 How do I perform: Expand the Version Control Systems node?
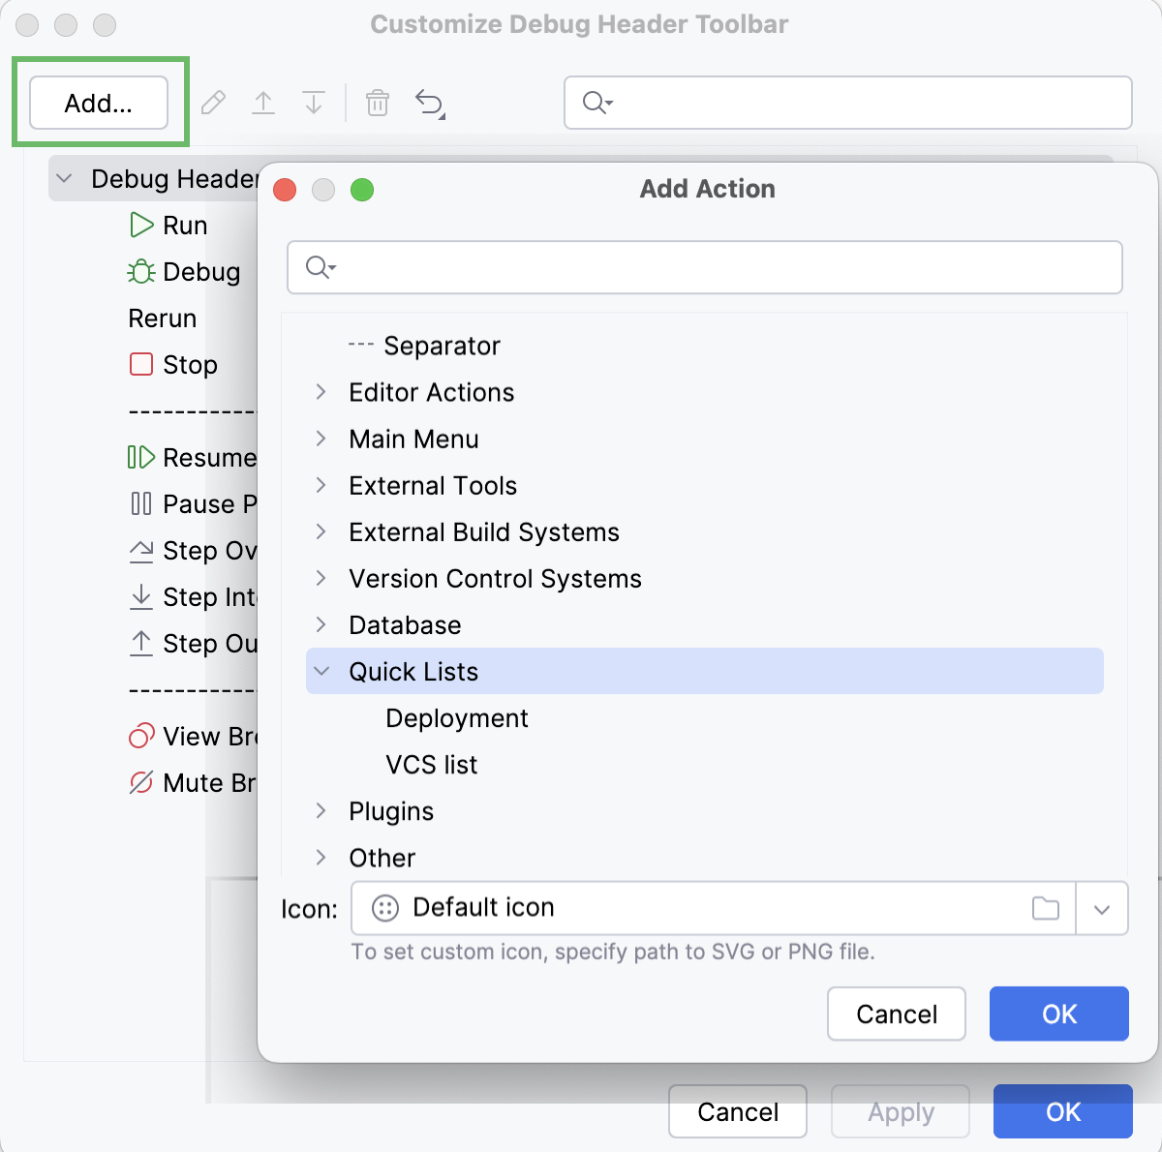coord(321,578)
